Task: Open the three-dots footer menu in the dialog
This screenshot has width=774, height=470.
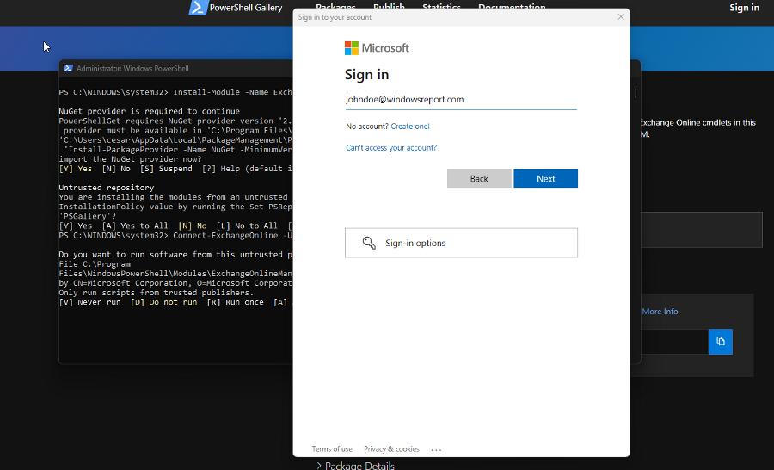Action: 436,449
